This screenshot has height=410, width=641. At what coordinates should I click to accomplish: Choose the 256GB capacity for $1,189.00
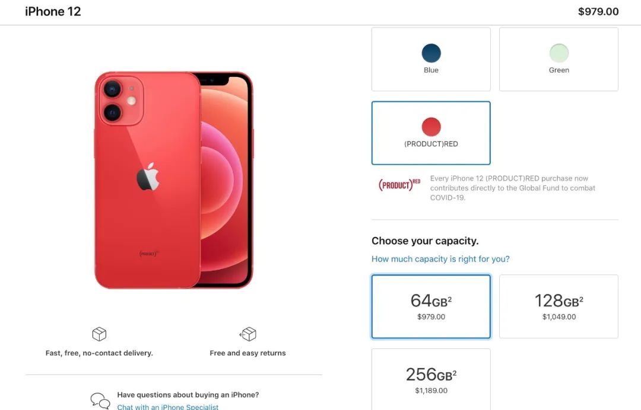click(431, 379)
